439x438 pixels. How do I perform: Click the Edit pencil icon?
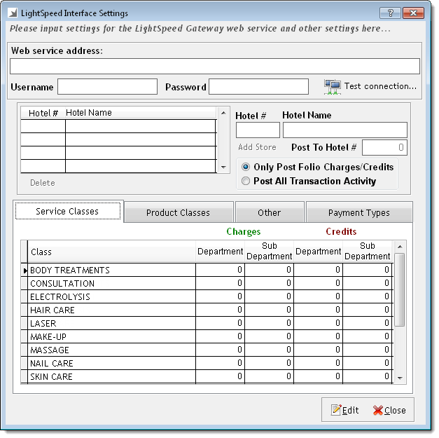(x=336, y=410)
